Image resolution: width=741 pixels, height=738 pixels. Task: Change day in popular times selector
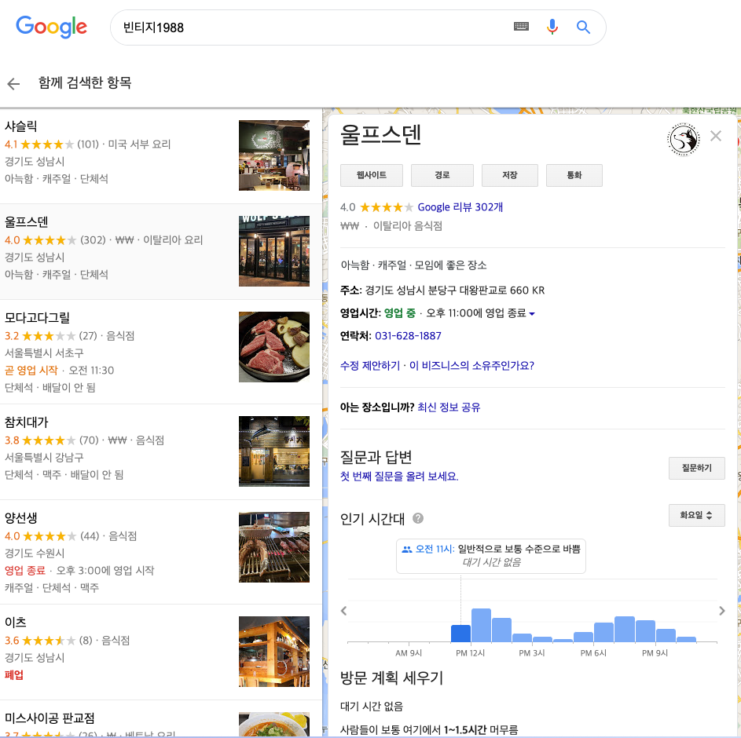tap(697, 515)
